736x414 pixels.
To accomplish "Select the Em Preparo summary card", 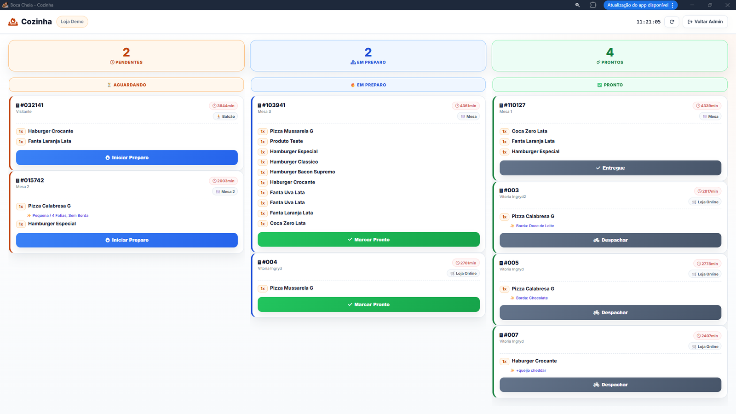I will tap(368, 56).
